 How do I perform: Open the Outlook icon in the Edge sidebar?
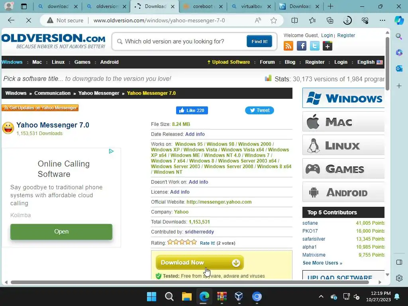pyautogui.click(x=399, y=69)
